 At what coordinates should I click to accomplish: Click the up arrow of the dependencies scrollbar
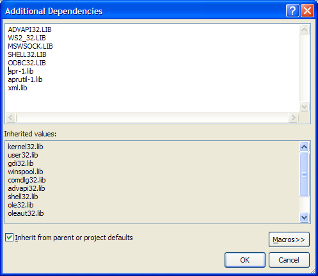(304, 29)
